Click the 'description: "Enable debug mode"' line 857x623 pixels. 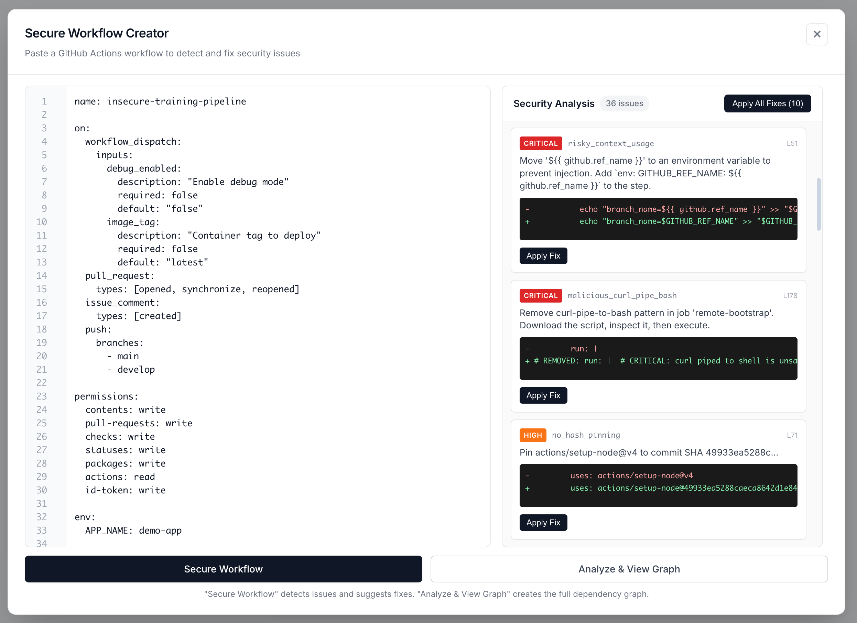coord(203,182)
